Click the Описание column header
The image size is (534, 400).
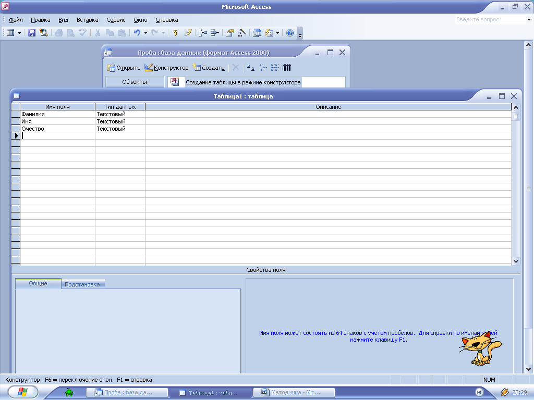tap(329, 107)
